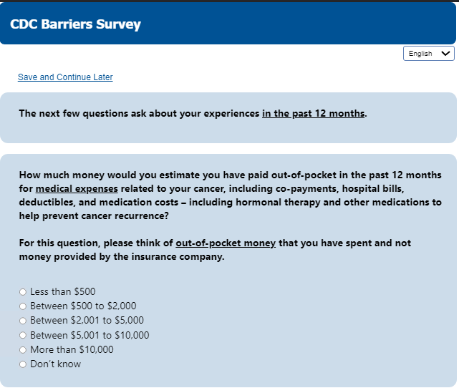Pick the "Between $2,001 to $5,000" radio button

[23, 321]
